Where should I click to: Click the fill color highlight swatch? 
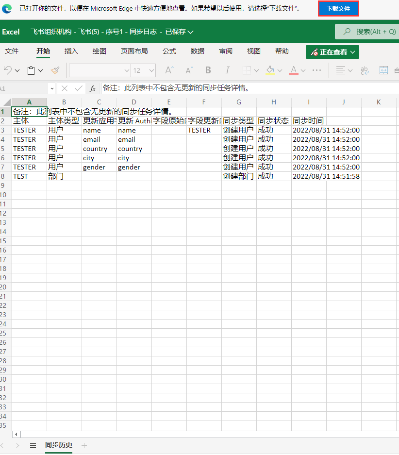[x=270, y=70]
